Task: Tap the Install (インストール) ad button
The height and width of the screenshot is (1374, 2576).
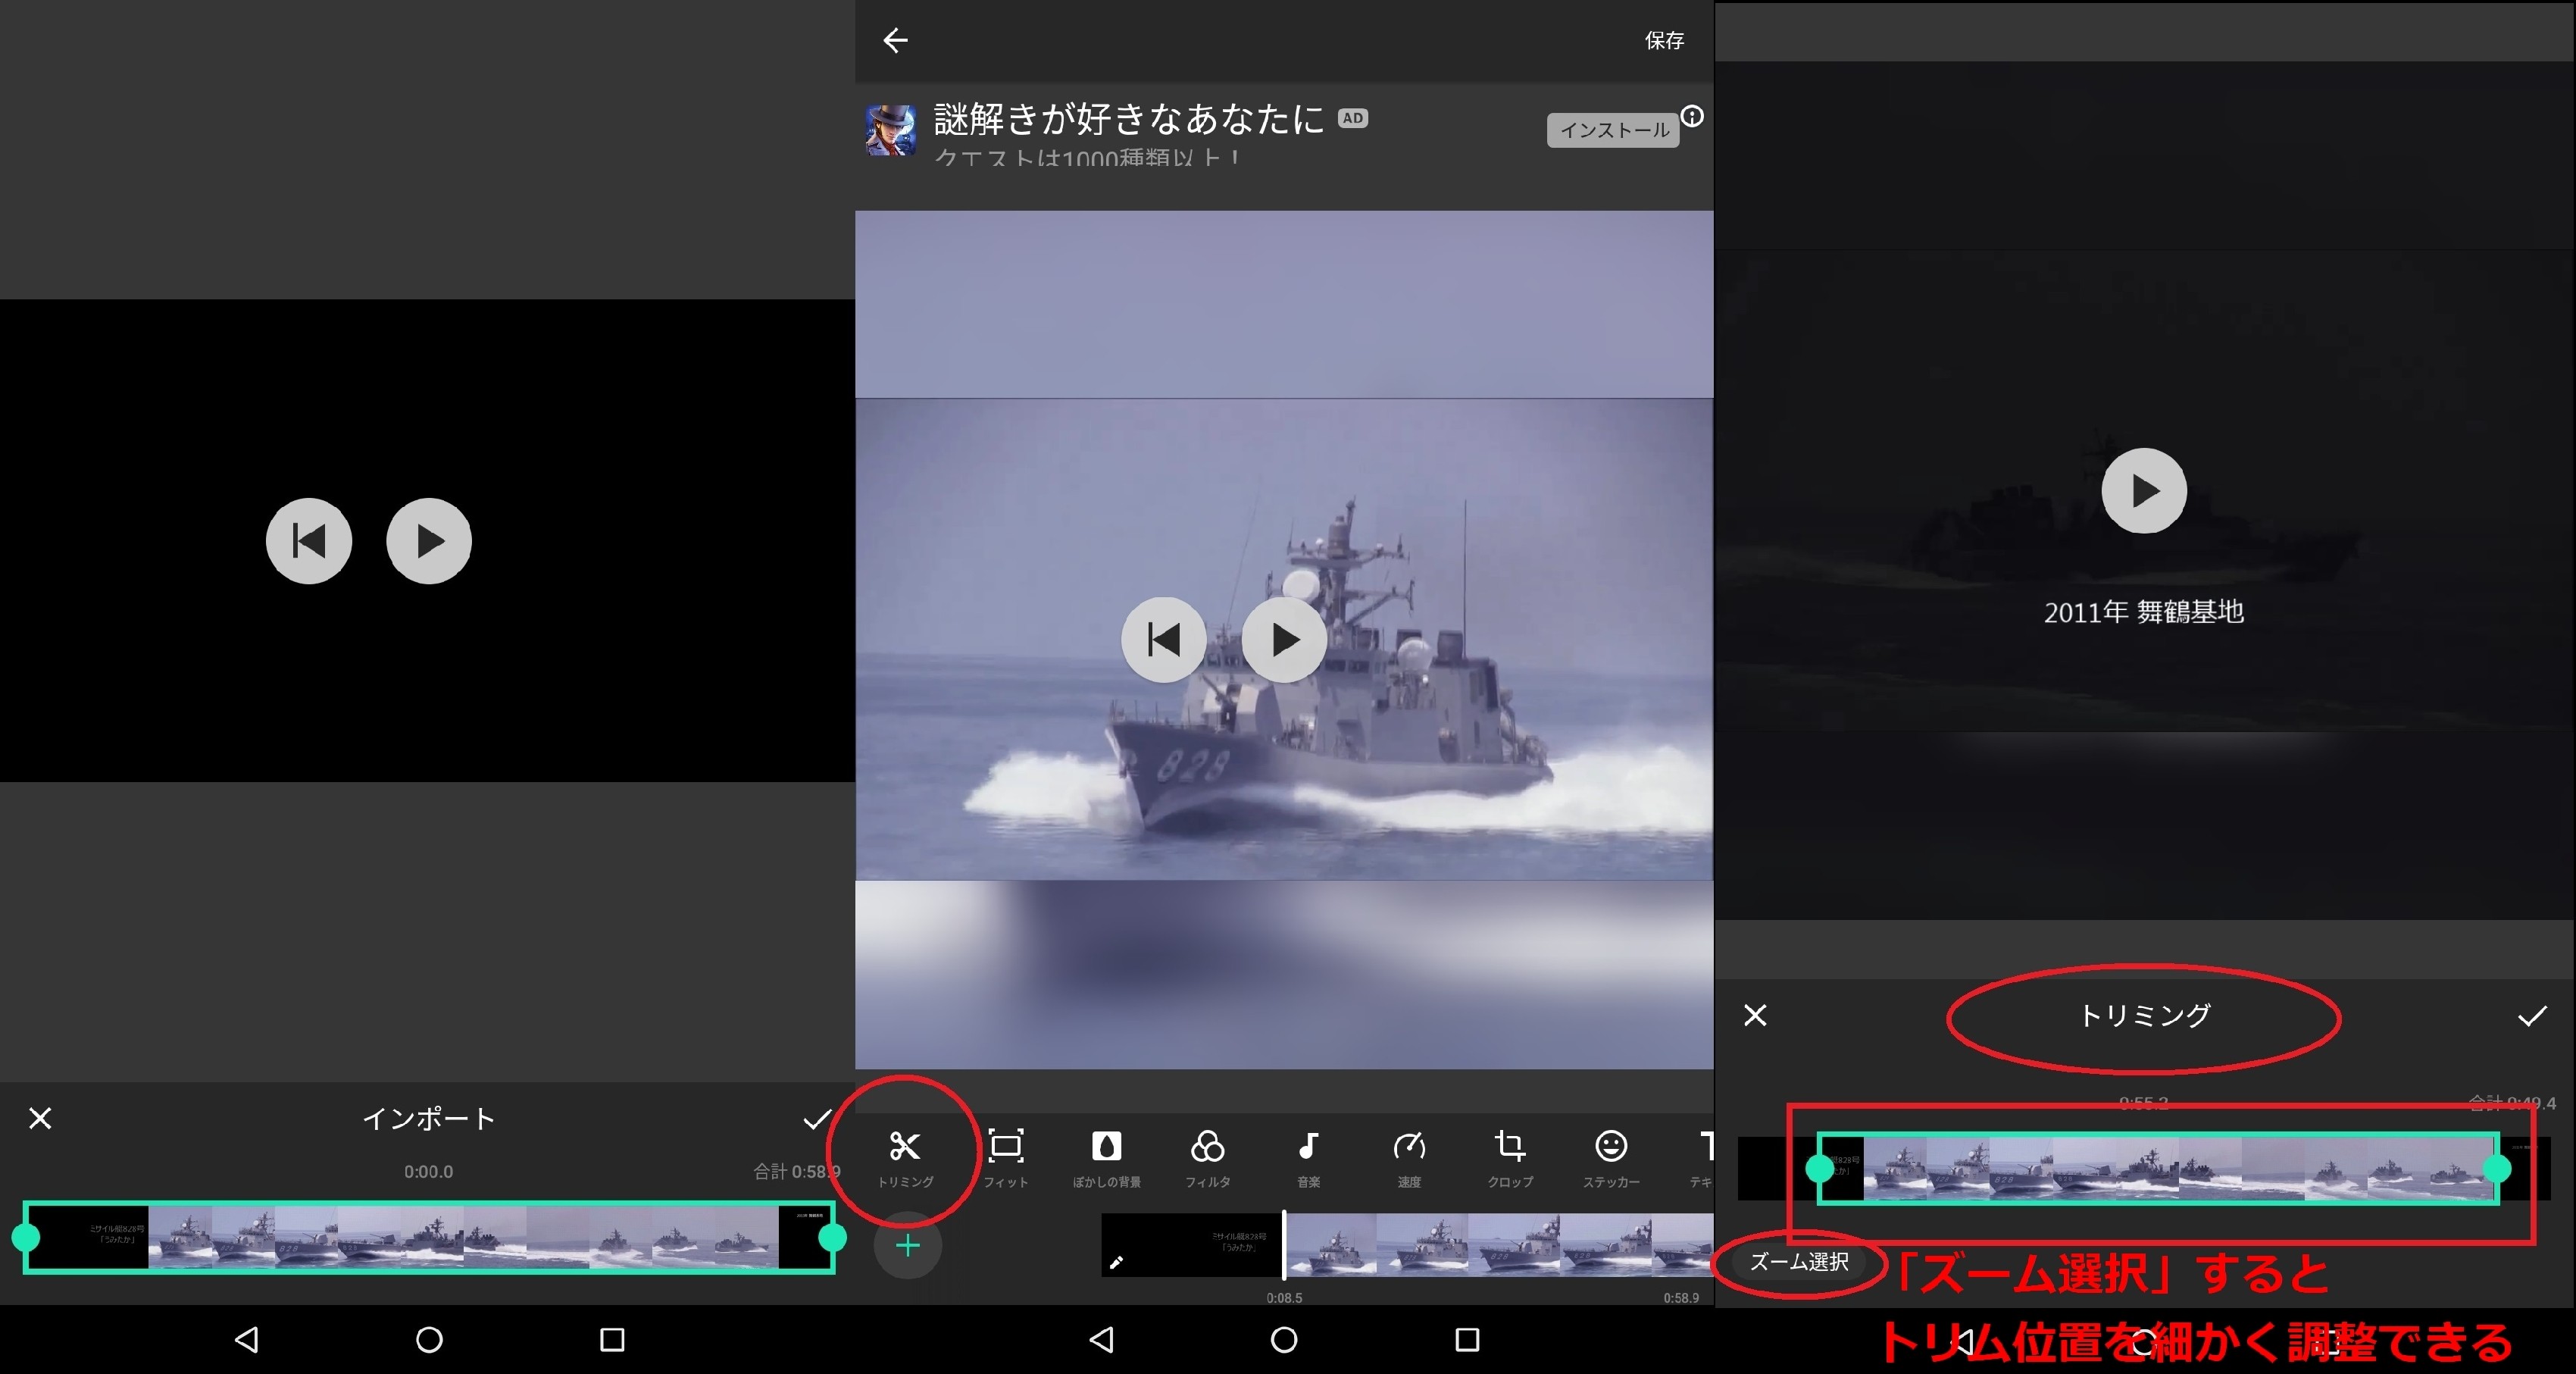Action: click(x=1613, y=130)
